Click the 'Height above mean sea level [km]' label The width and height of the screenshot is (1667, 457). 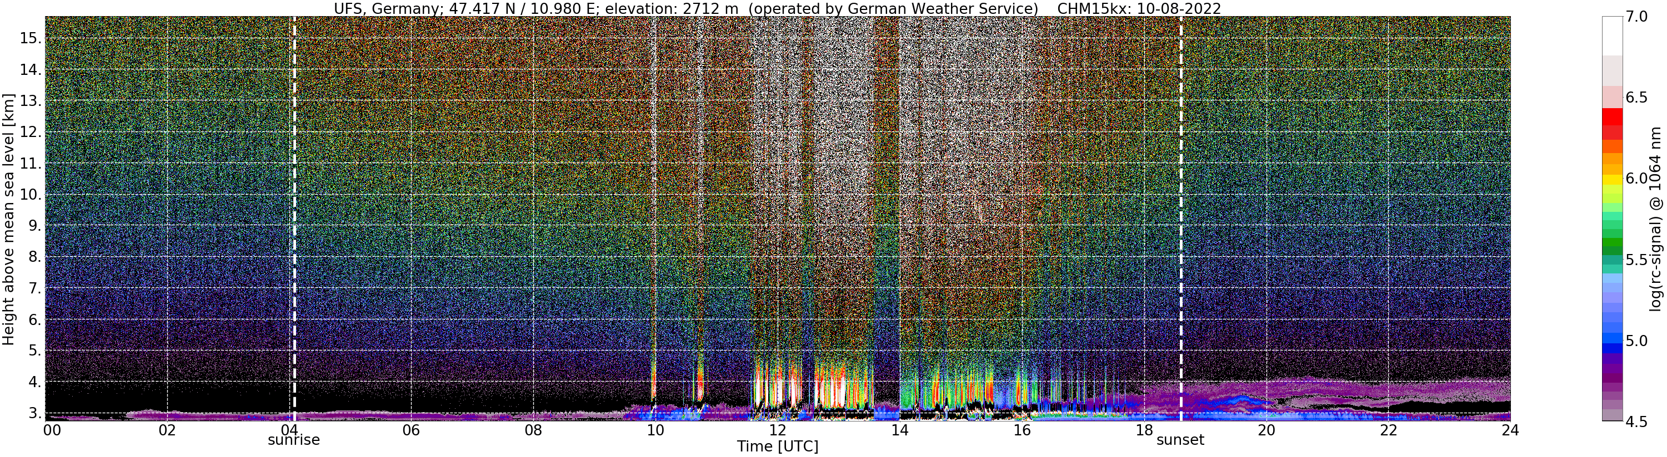(8, 219)
